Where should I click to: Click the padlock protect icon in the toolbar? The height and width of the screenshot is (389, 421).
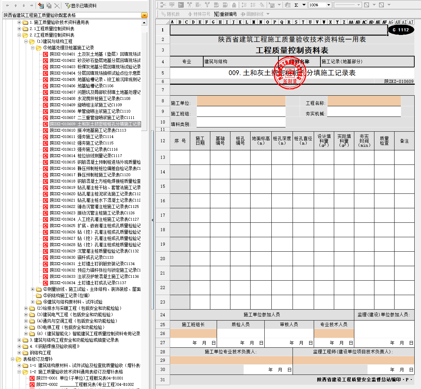[x=234, y=5]
